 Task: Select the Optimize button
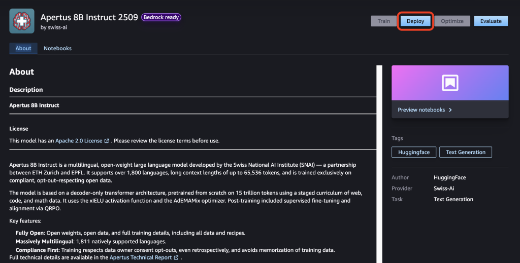452,21
